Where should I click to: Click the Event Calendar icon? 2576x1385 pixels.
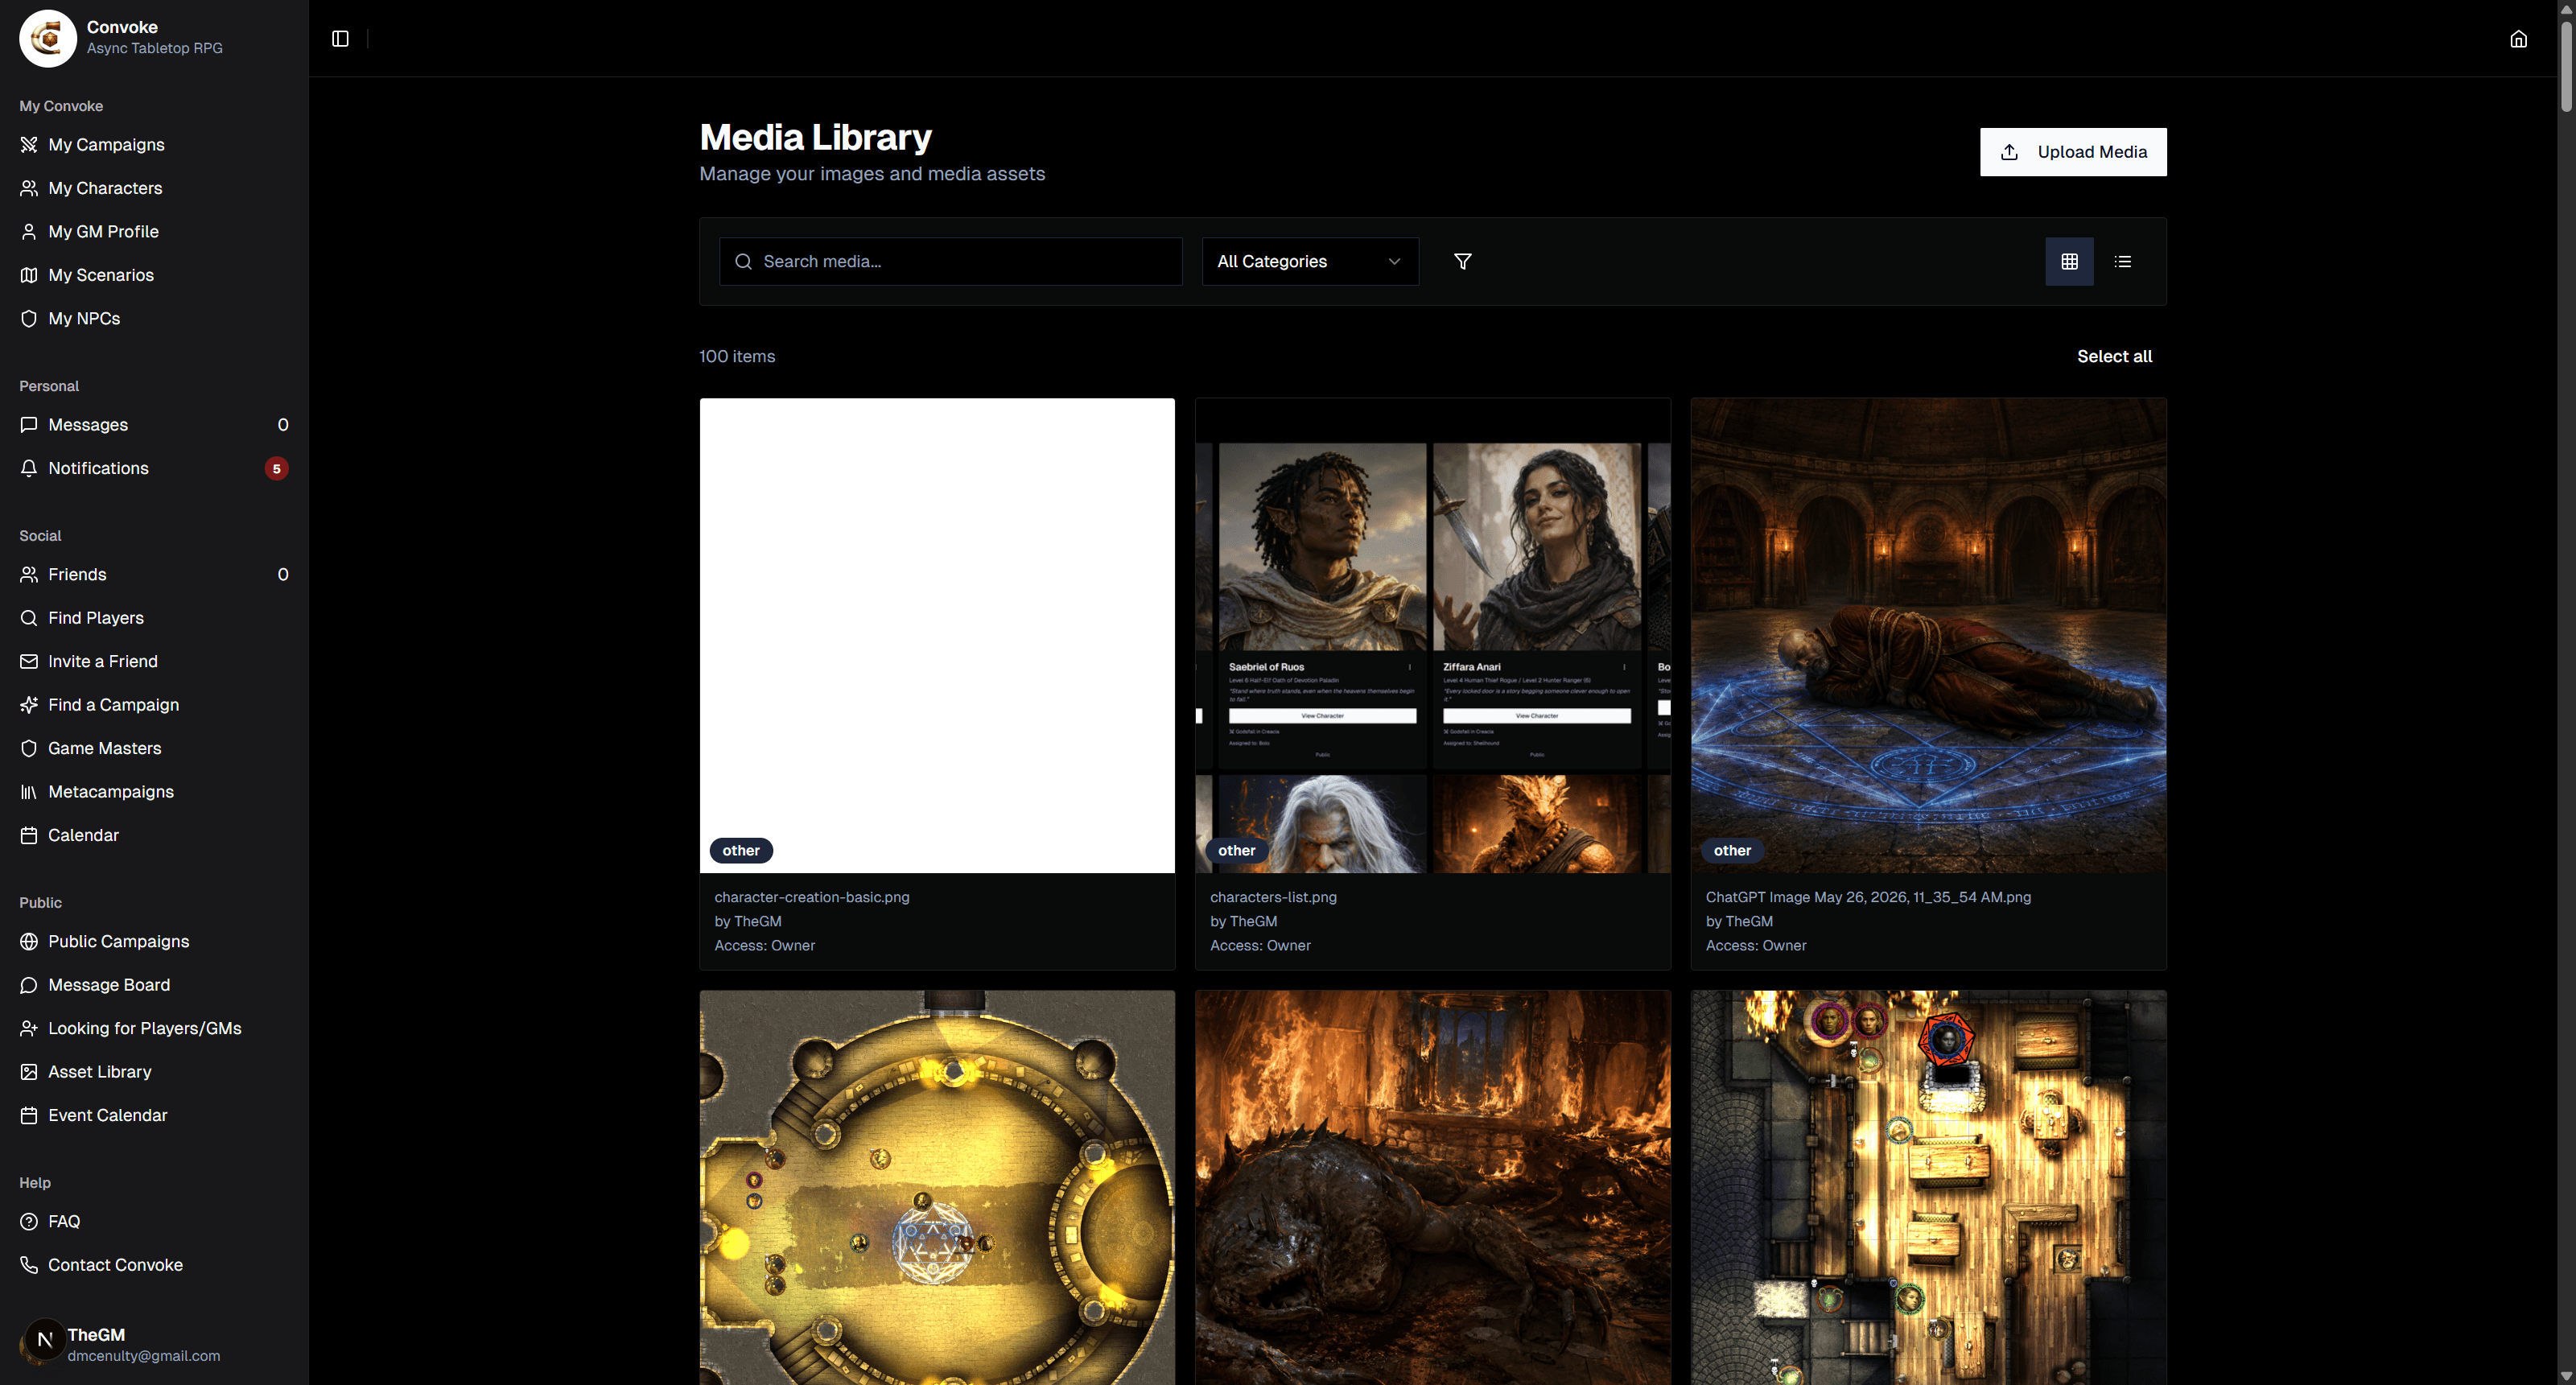(x=29, y=1115)
